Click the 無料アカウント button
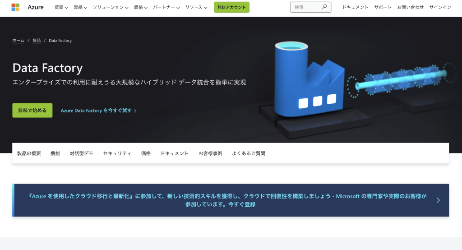Screen dimensions: 462x250 click(x=231, y=7)
